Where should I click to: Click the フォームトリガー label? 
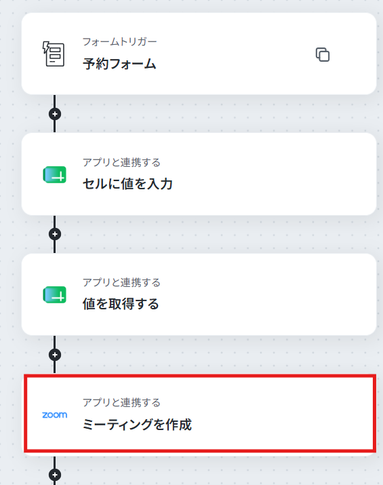119,41
